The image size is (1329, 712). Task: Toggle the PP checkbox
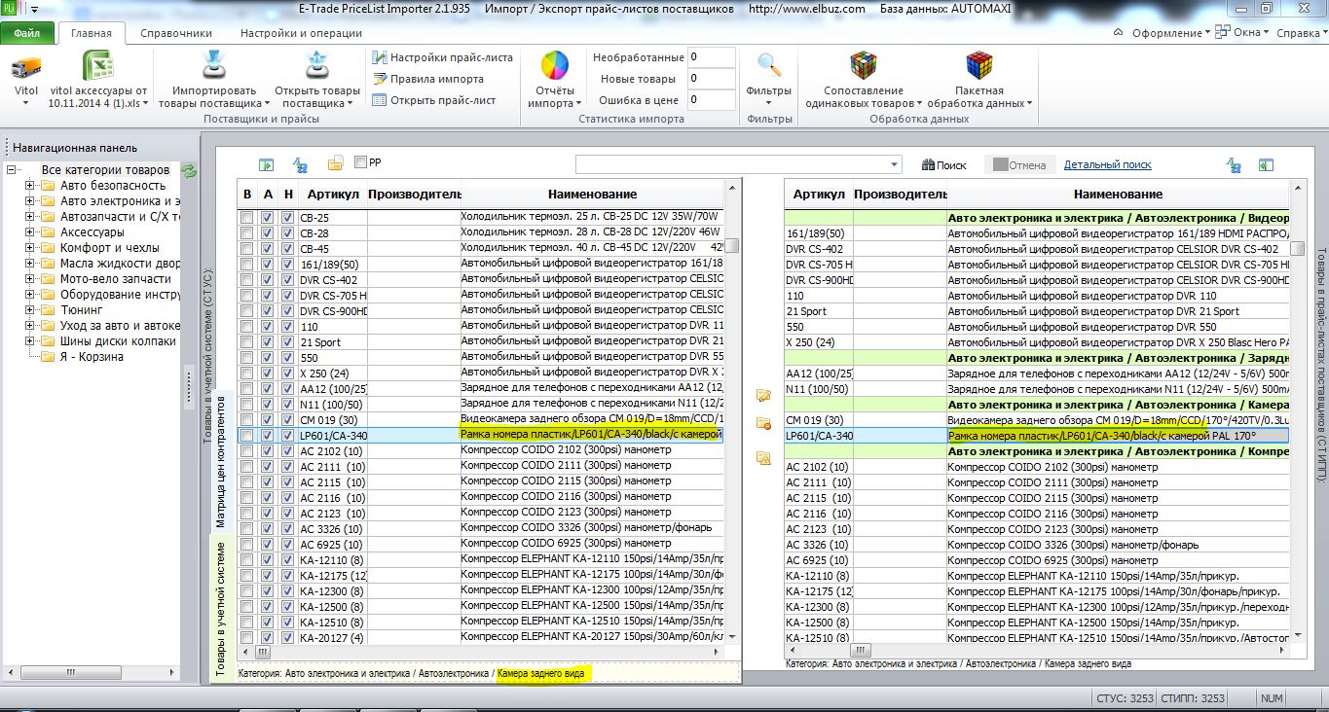point(361,162)
